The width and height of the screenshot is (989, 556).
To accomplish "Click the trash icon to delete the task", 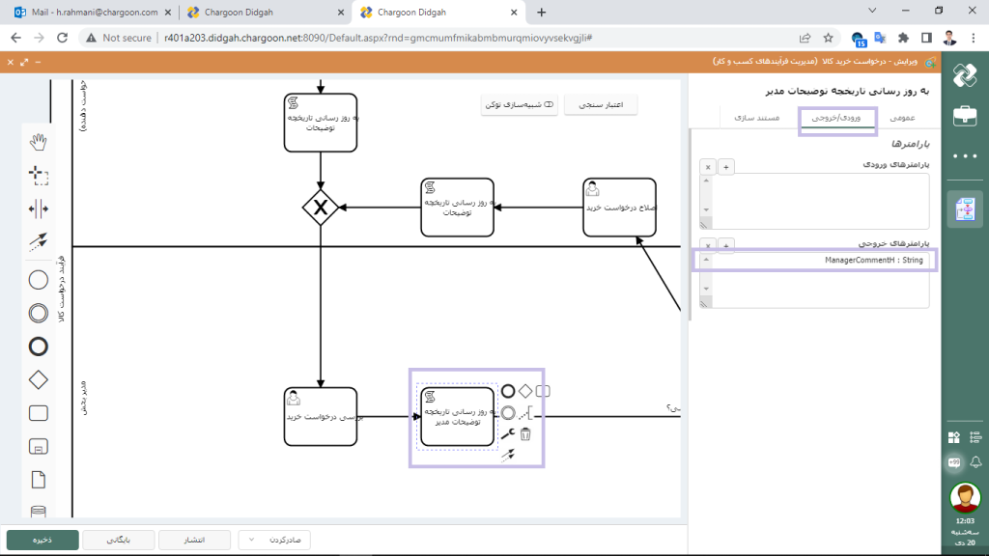I will (x=525, y=434).
